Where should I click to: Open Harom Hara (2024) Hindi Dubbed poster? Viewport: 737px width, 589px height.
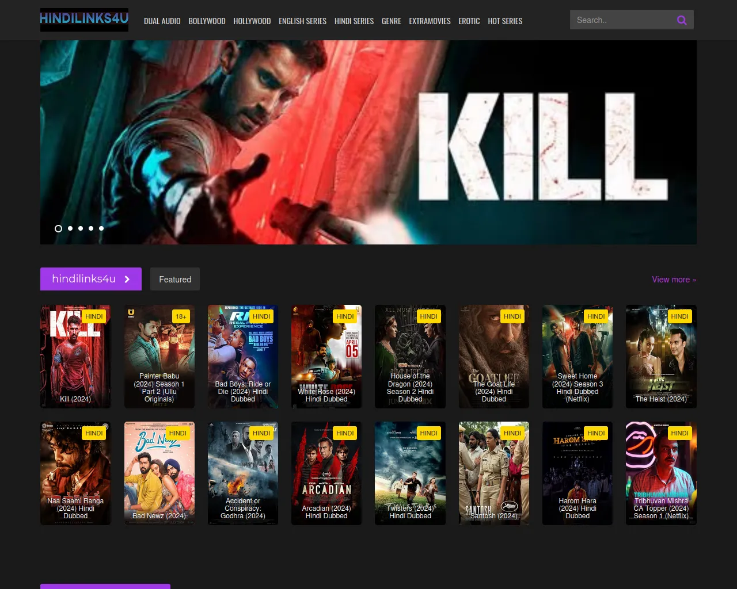coord(578,473)
